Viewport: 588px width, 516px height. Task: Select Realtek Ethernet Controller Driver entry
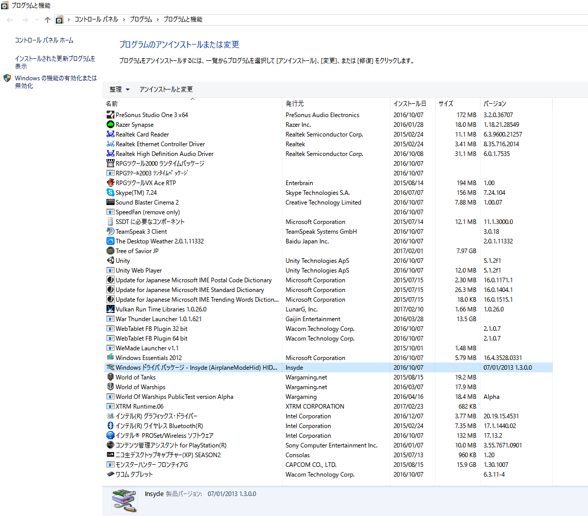point(328,144)
